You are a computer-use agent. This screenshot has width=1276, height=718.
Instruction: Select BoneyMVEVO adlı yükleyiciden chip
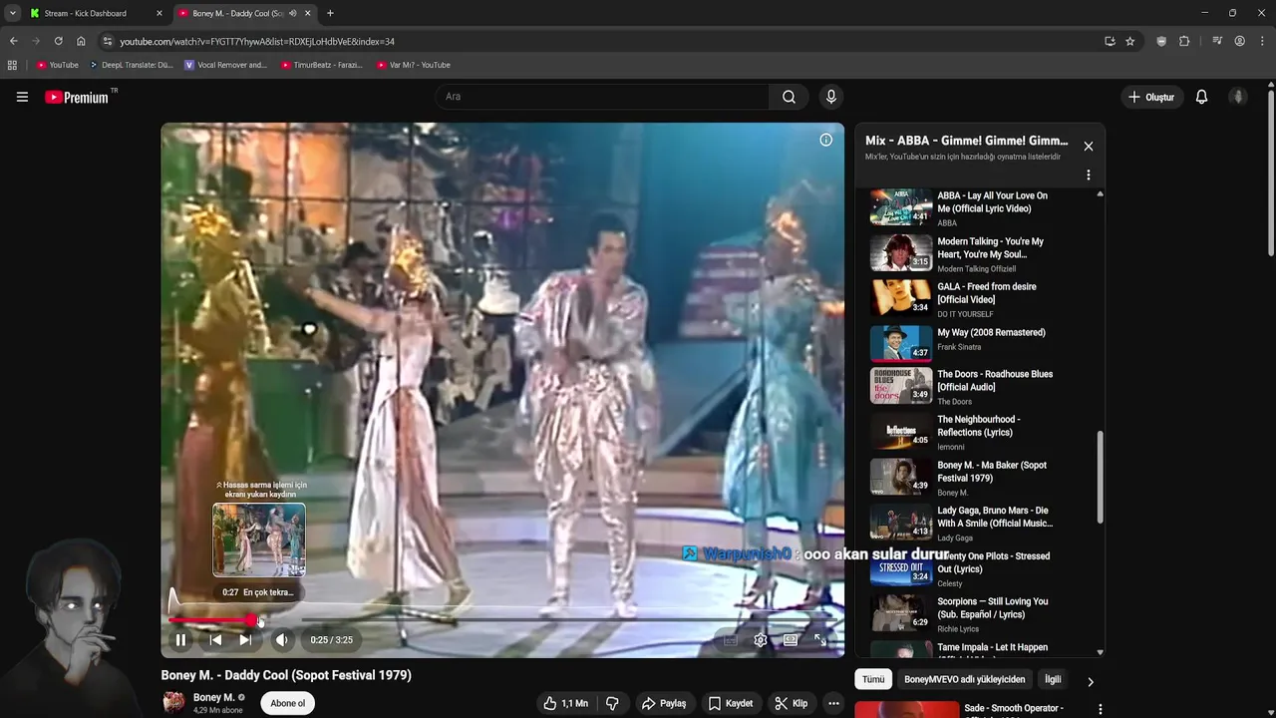[x=964, y=679]
